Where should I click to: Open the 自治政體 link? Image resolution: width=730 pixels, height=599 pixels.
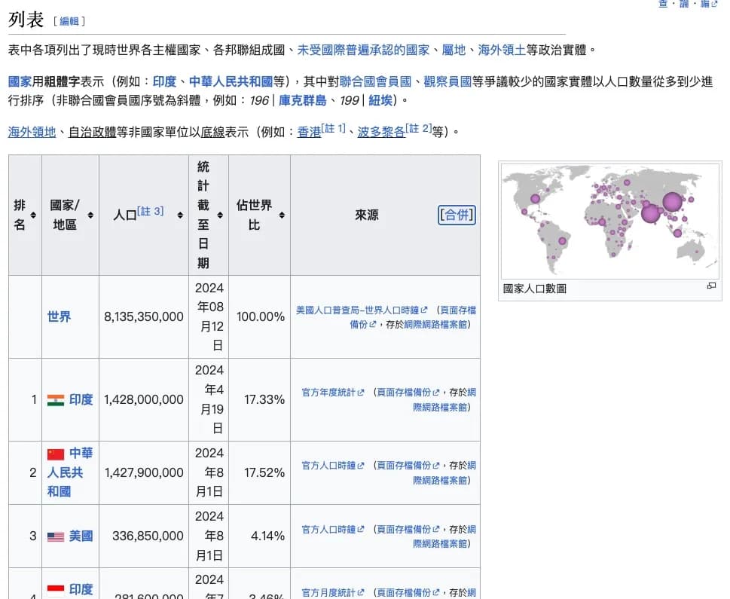pos(92,132)
